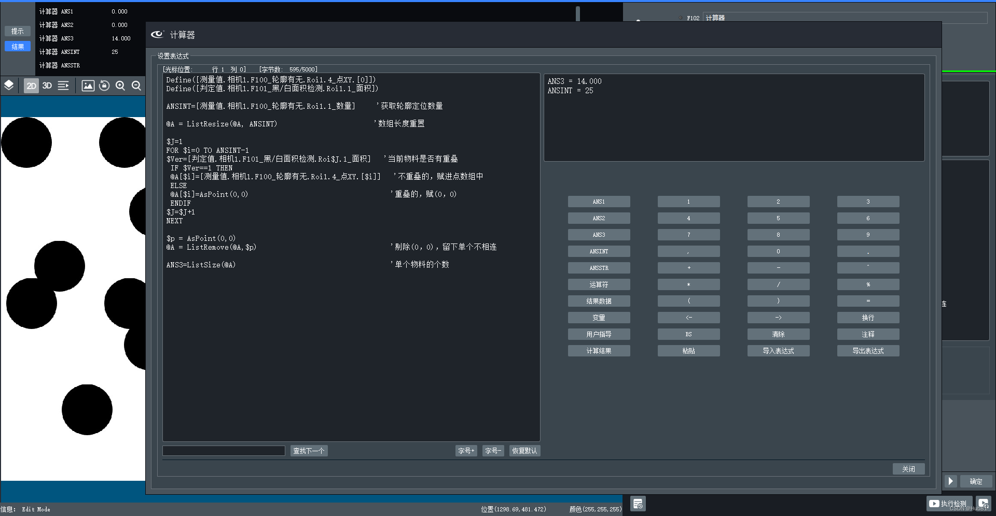
Task: Click the search input field below the expression editor
Action: [x=223, y=450]
